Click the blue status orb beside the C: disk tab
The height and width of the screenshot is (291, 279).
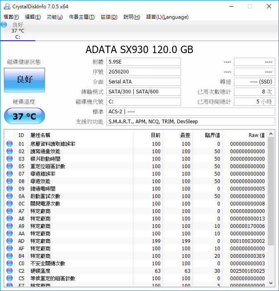[4, 24]
